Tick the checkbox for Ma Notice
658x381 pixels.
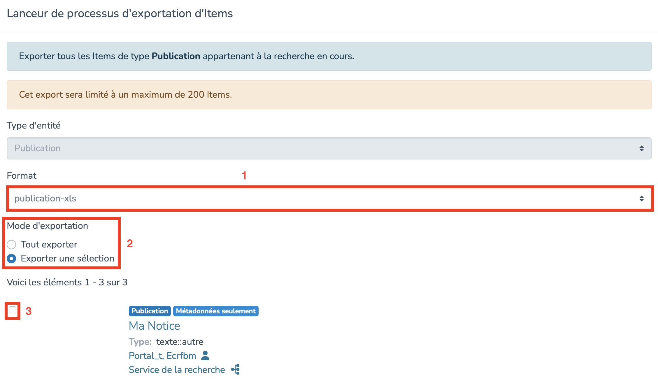[13, 310]
